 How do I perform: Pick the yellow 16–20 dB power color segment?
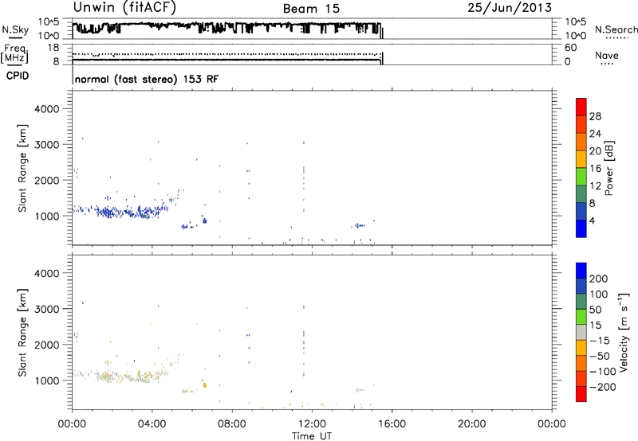point(581,159)
